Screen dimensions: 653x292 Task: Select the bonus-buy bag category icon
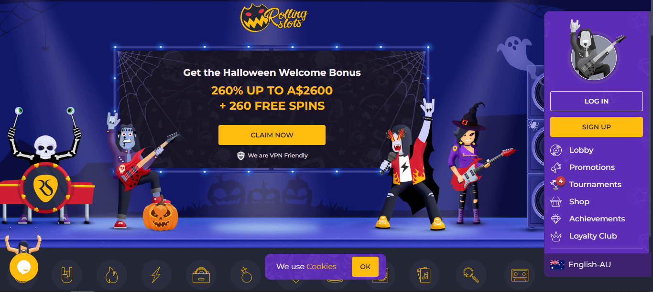click(x=201, y=275)
